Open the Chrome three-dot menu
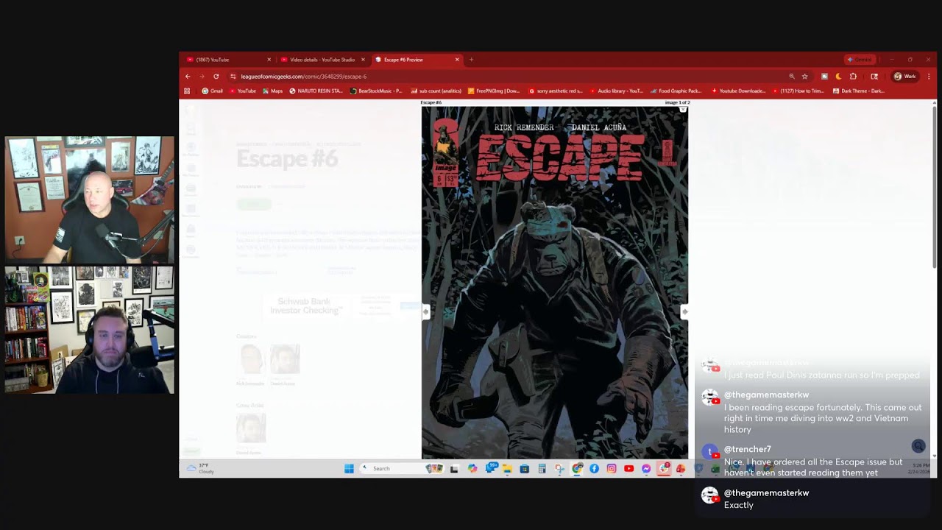The height and width of the screenshot is (530, 942). tap(929, 77)
